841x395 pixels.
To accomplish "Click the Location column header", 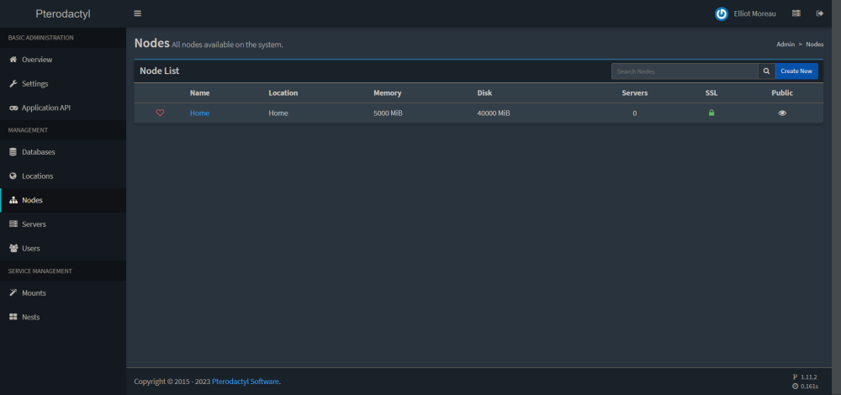I will click(283, 92).
